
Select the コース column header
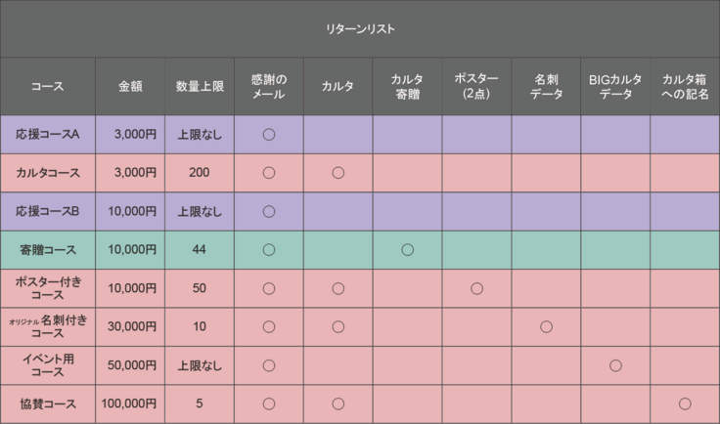coord(47,86)
